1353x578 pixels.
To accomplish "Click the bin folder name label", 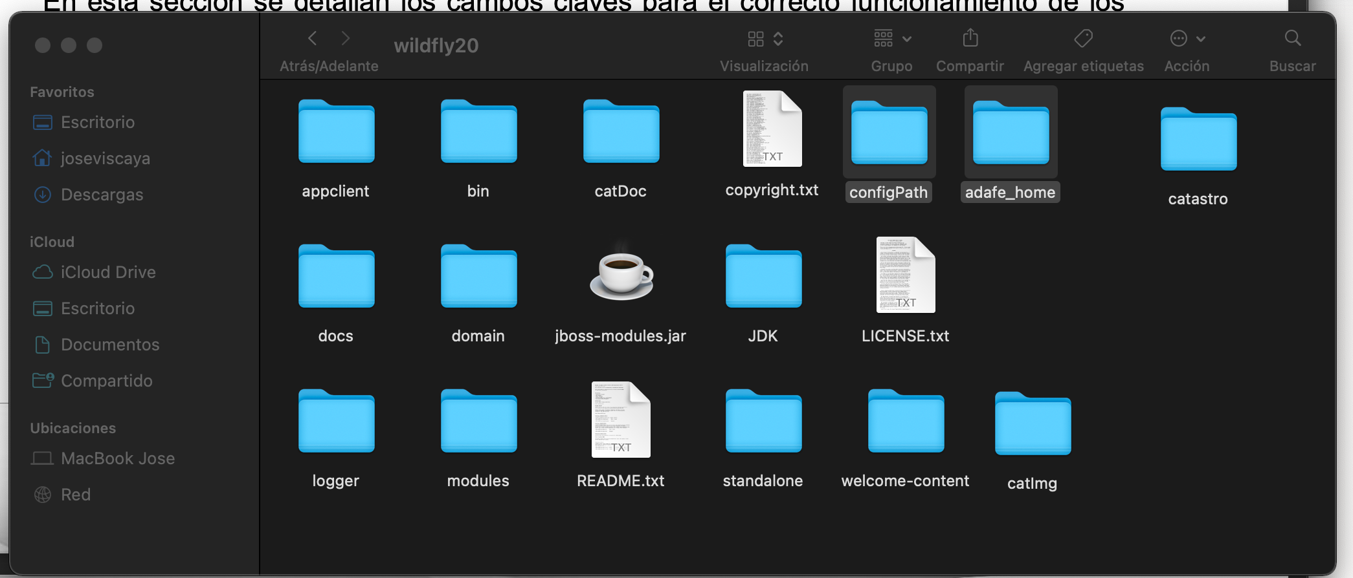I will pos(478,191).
